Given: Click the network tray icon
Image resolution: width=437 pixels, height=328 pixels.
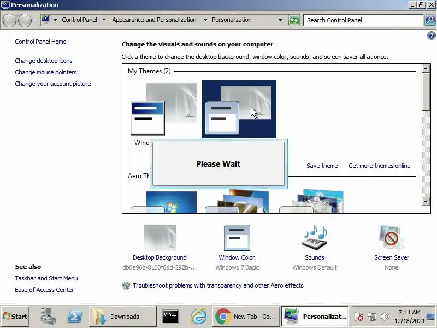Looking at the screenshot, I should point(372,317).
